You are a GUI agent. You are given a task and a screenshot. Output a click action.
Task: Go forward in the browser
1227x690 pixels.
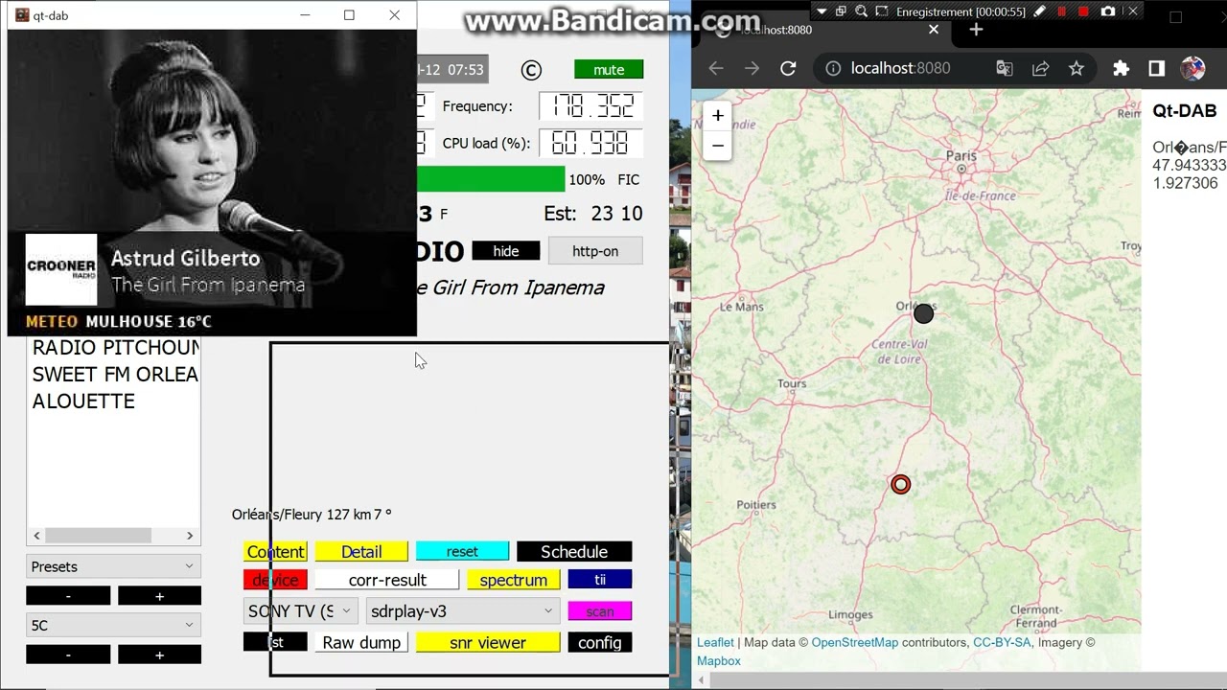[x=752, y=68]
